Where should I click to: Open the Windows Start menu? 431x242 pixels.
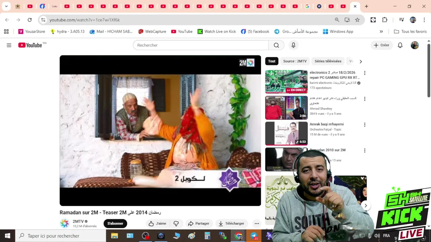click(x=7, y=236)
